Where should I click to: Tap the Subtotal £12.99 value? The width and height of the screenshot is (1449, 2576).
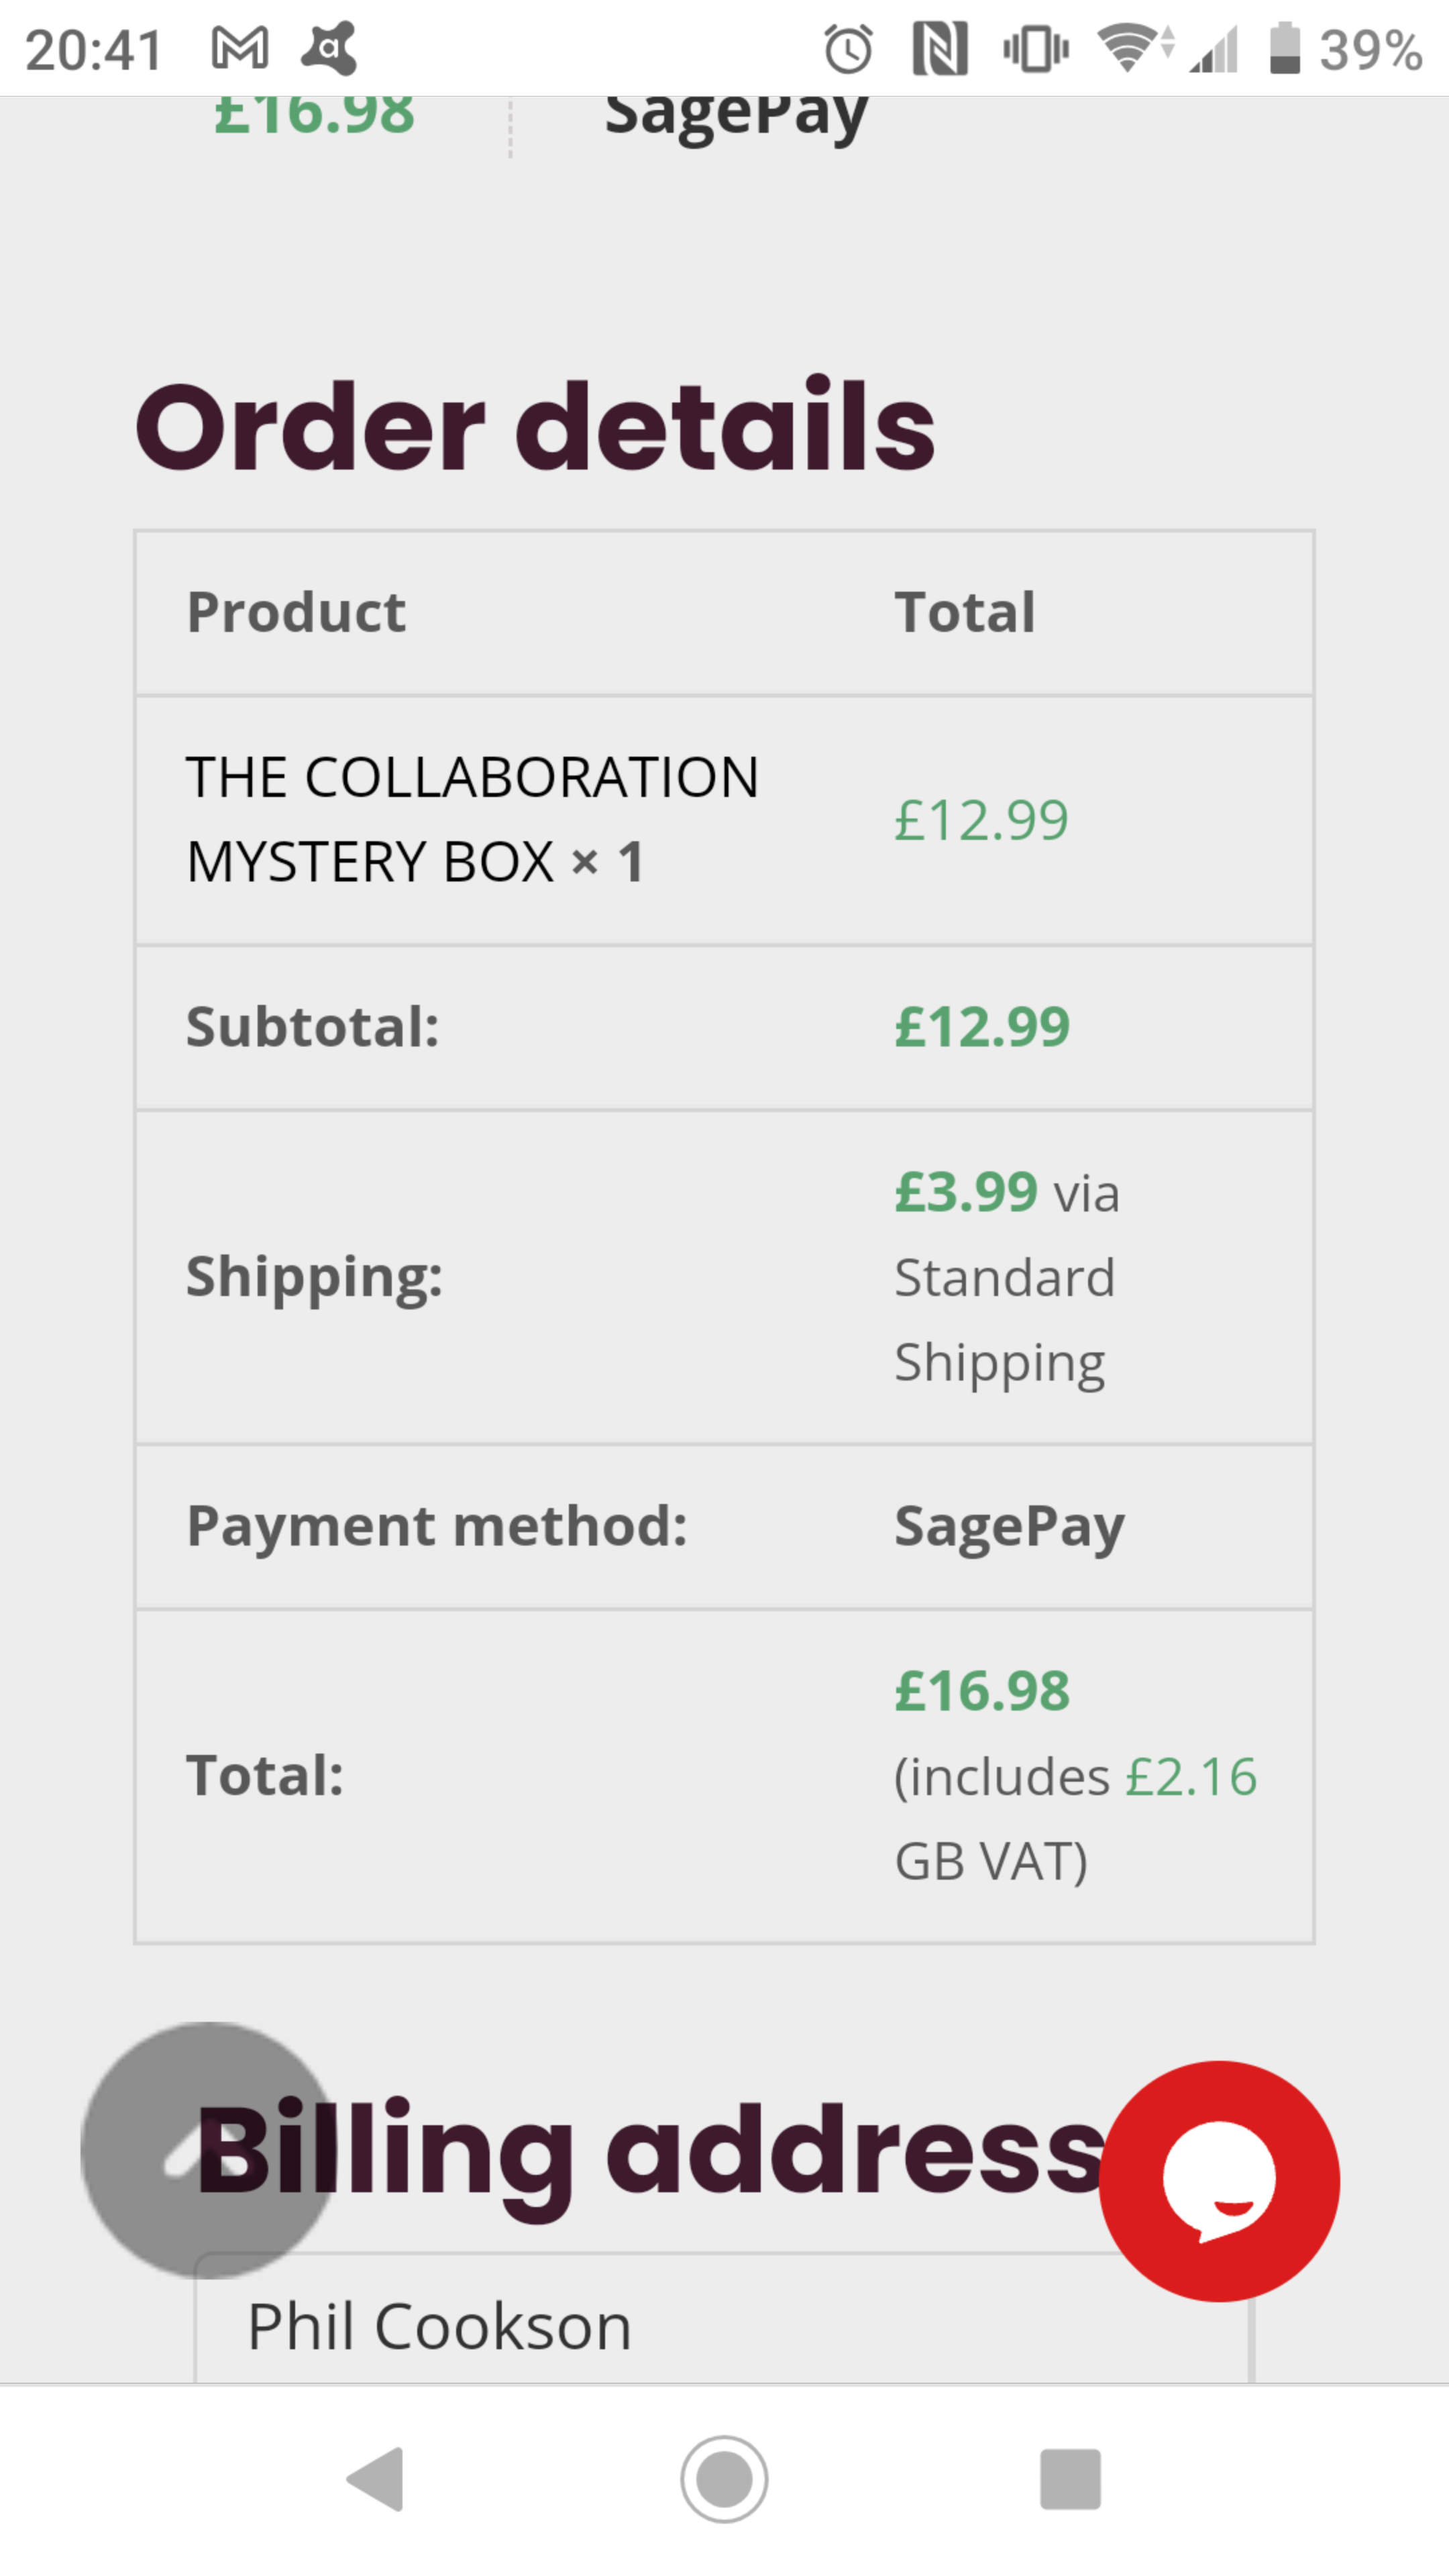pos(982,1027)
